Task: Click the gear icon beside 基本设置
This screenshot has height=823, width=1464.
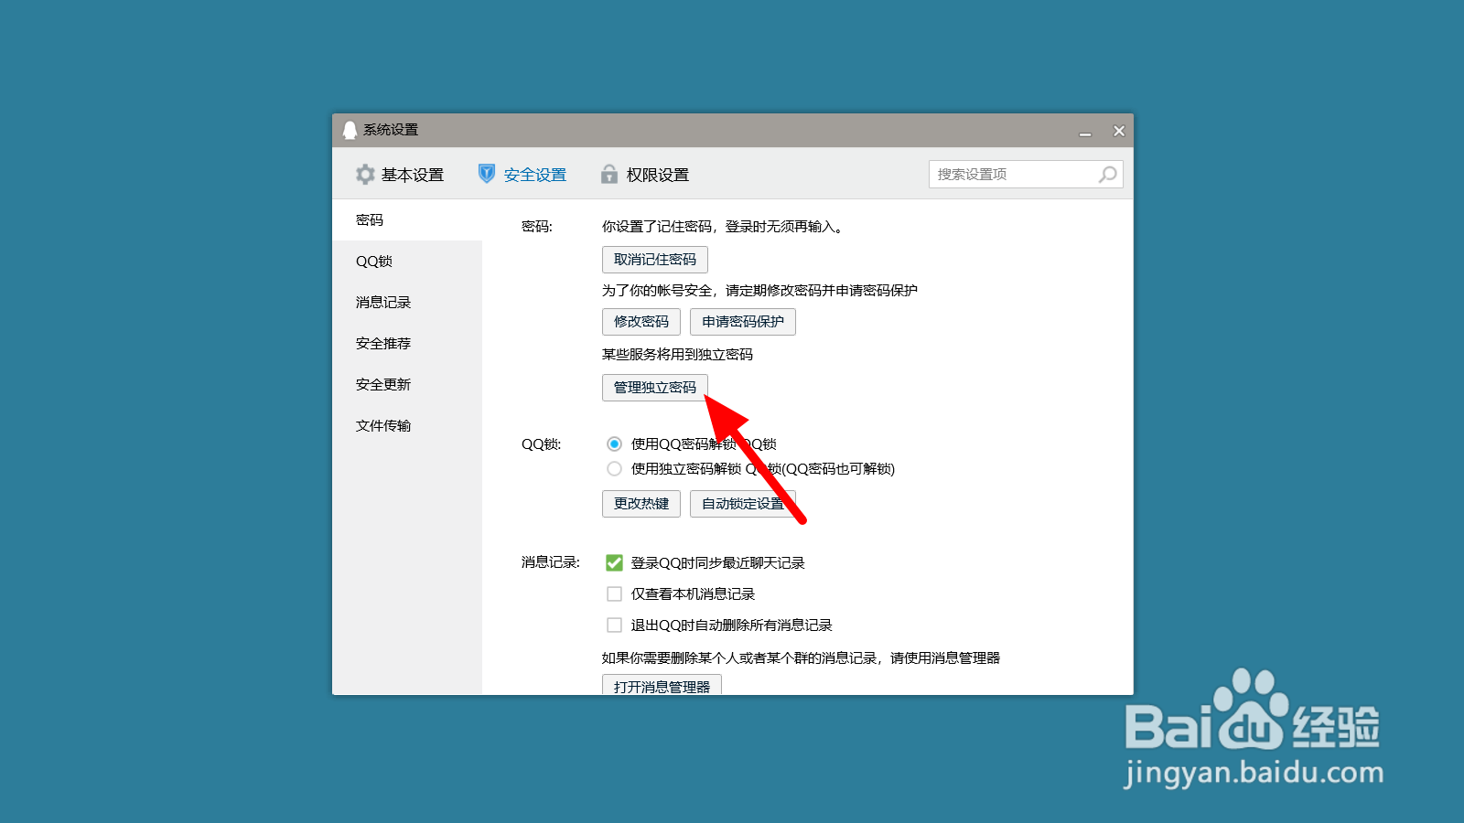Action: tap(365, 175)
